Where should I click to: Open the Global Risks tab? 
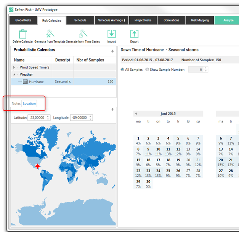pos(23,20)
